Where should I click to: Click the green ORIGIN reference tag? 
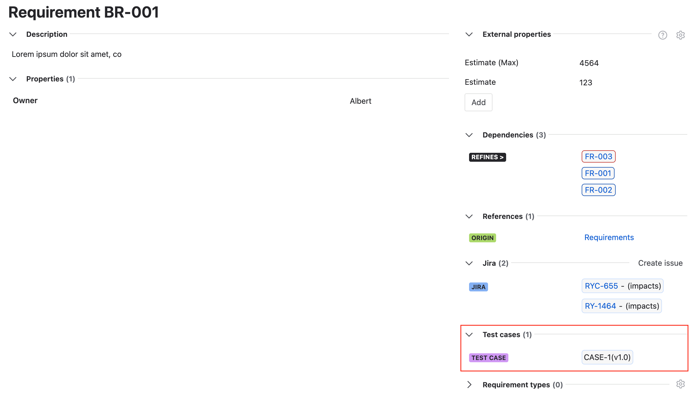(x=482, y=238)
